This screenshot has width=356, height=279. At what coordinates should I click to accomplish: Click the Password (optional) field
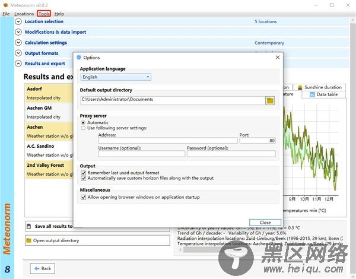pyautogui.click(x=231, y=154)
